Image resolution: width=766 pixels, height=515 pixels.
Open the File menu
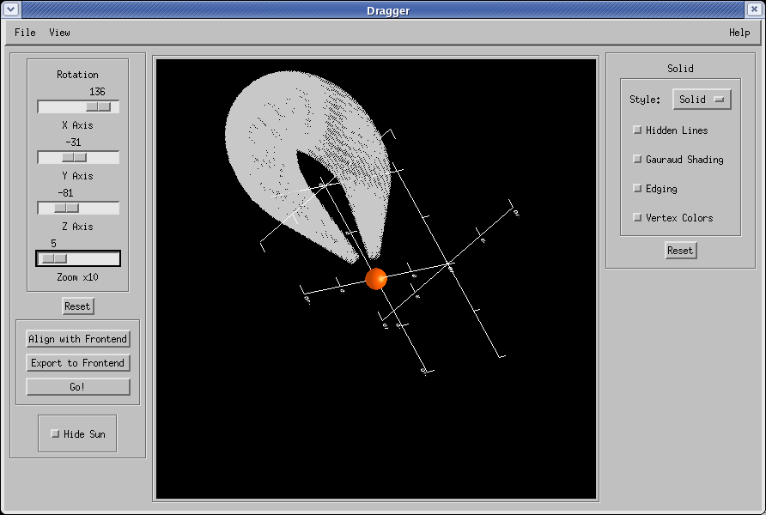click(x=25, y=33)
